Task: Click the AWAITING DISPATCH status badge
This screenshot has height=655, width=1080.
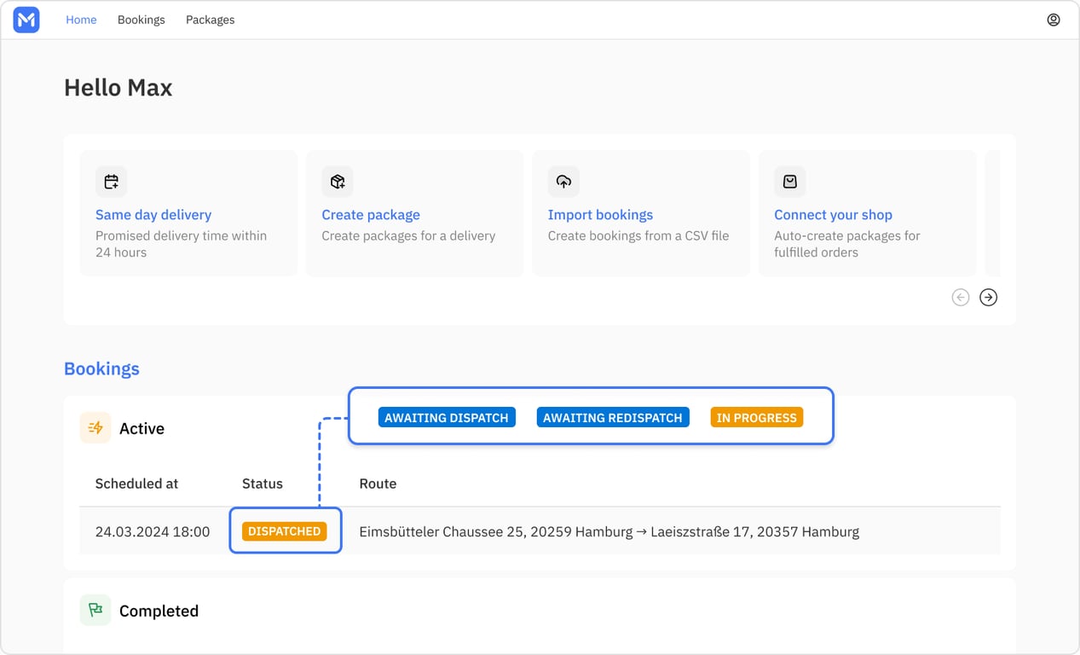Action: [447, 418]
